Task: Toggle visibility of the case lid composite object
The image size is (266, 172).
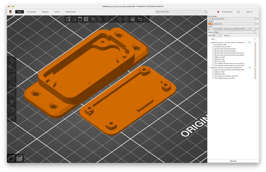Action: point(249,68)
